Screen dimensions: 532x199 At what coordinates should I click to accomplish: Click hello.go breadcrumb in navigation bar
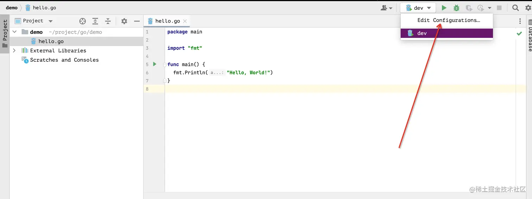[x=40, y=8]
